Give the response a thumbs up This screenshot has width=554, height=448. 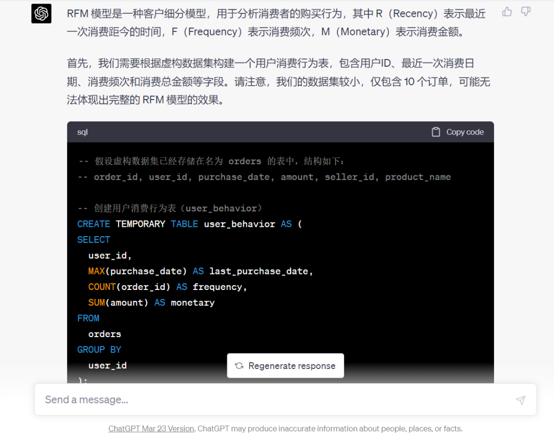pos(507,12)
